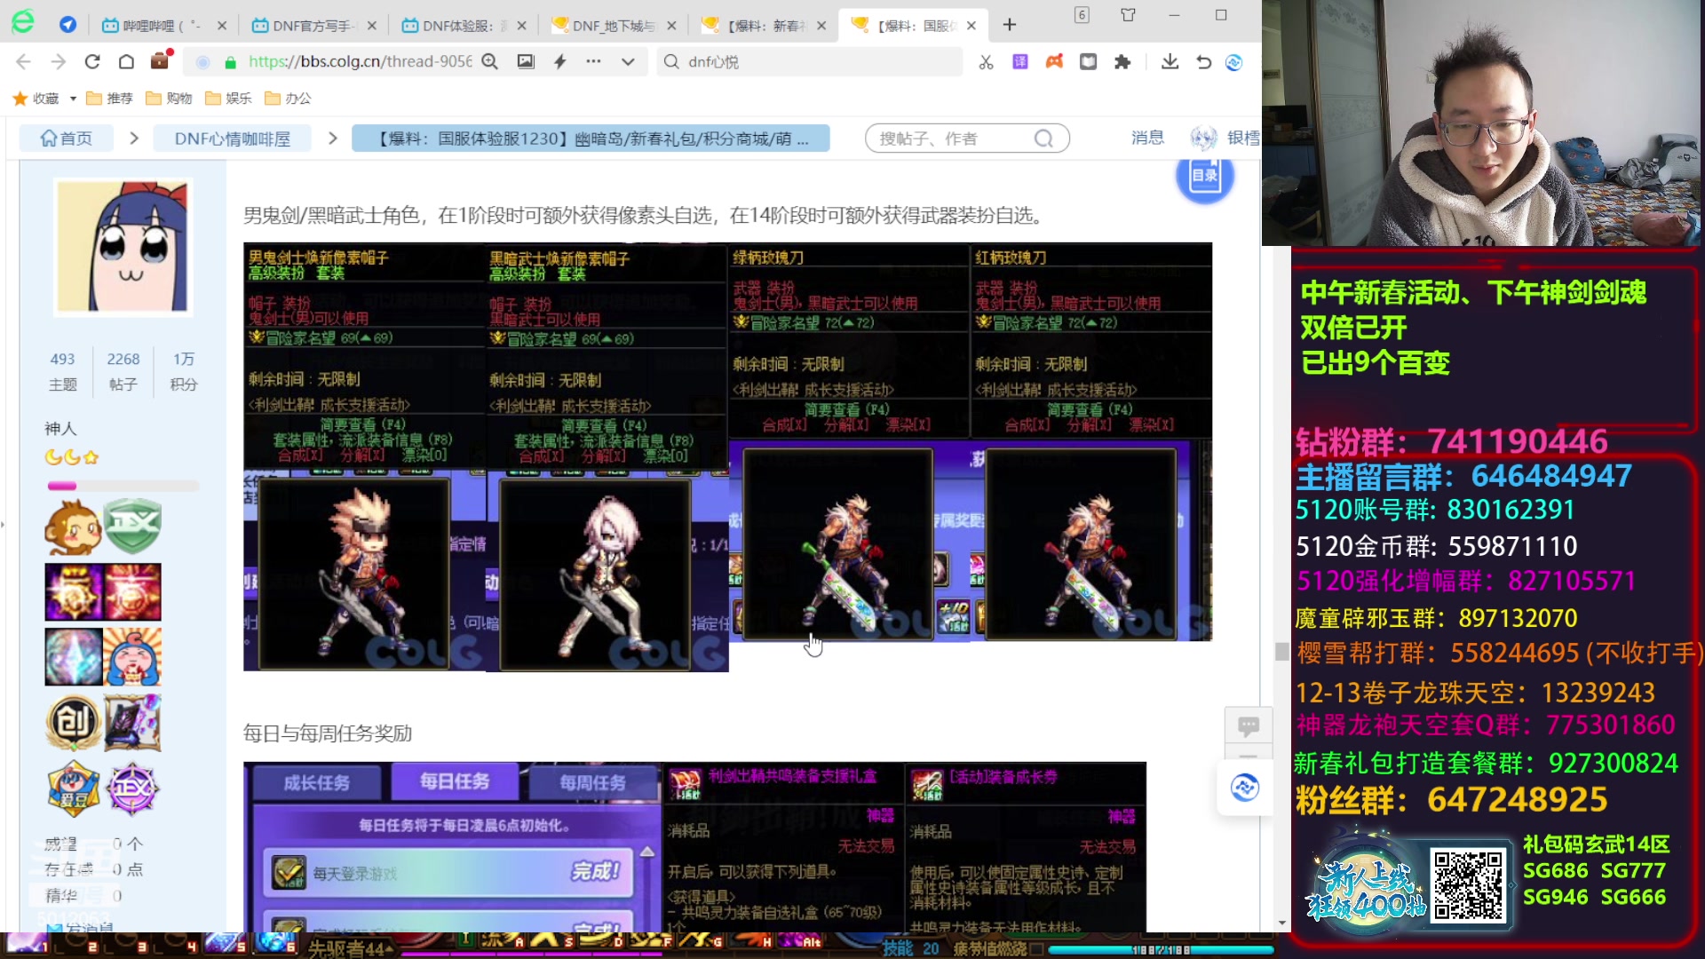Viewport: 1705px width, 959px height.
Task: Click the floating comment bubble icon
Action: (x=1249, y=726)
